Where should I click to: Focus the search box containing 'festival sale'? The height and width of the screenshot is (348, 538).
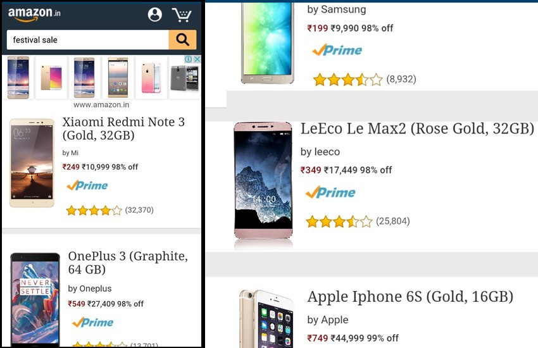click(x=87, y=40)
